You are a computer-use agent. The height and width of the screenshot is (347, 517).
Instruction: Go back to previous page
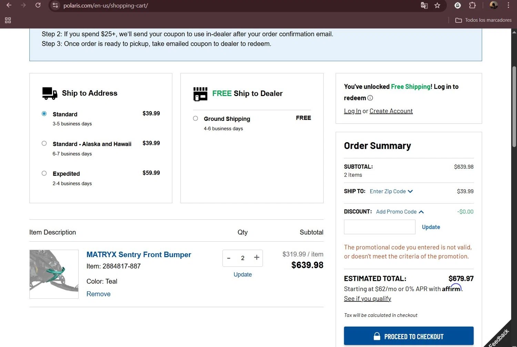click(x=9, y=5)
